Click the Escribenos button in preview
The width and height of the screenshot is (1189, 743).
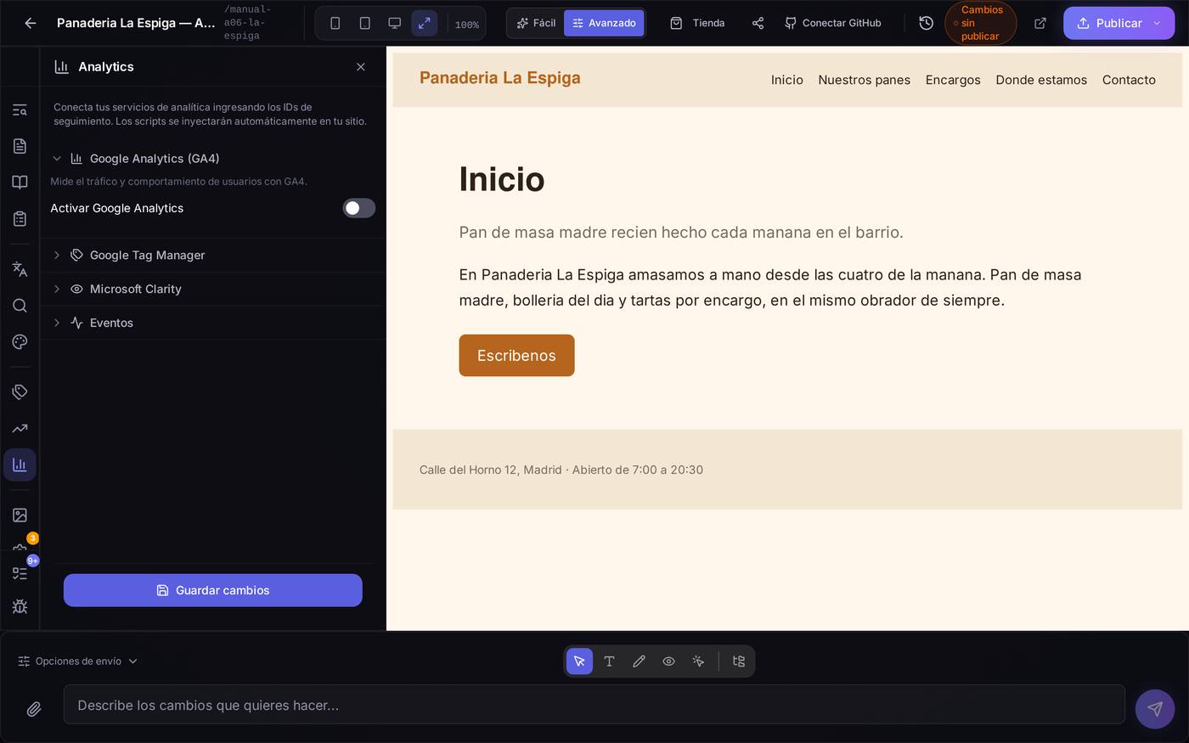pos(516,355)
